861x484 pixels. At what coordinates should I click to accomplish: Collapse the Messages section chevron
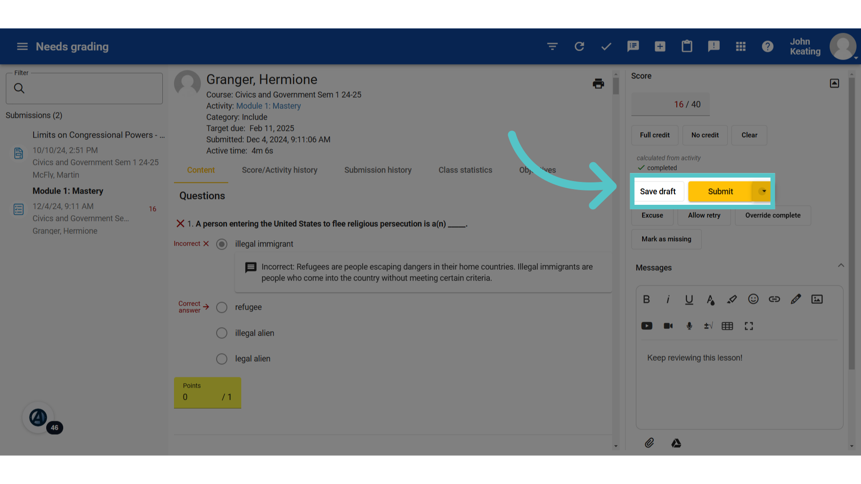click(841, 266)
